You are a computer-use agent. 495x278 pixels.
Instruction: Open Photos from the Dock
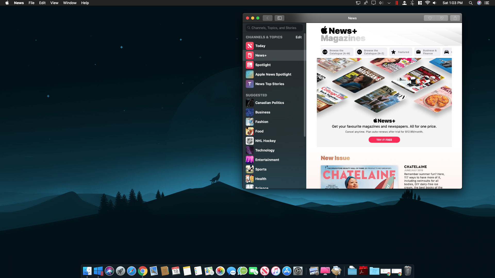coord(220,271)
